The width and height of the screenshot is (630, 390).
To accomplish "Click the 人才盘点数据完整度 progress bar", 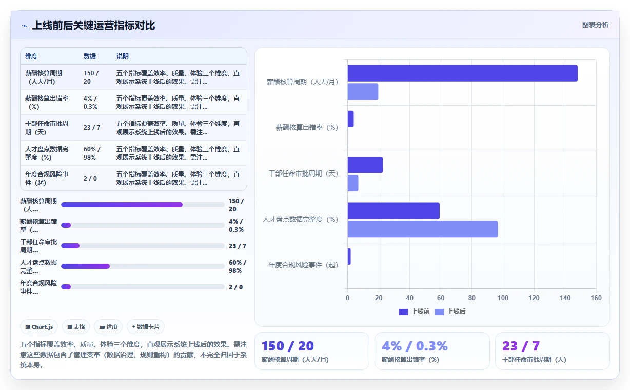I will coord(143,266).
